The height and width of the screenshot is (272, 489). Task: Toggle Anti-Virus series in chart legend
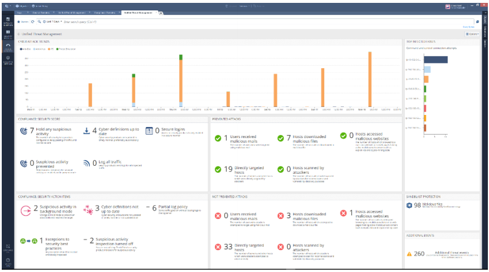pyautogui.click(x=39, y=49)
